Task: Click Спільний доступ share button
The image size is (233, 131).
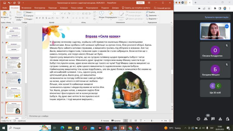Action: (x=162, y=8)
